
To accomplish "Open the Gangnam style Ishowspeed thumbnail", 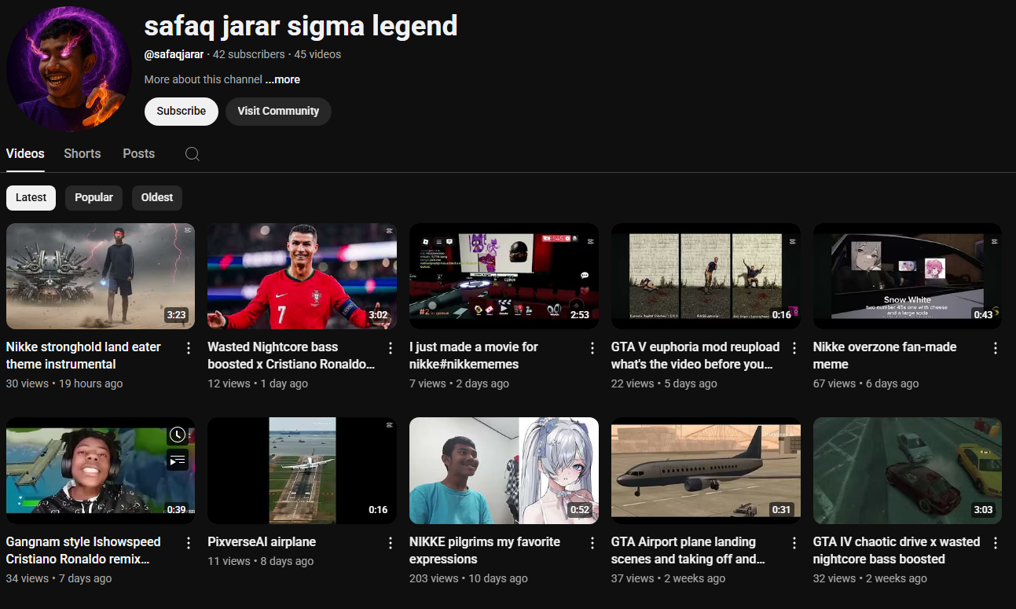I will pos(101,471).
